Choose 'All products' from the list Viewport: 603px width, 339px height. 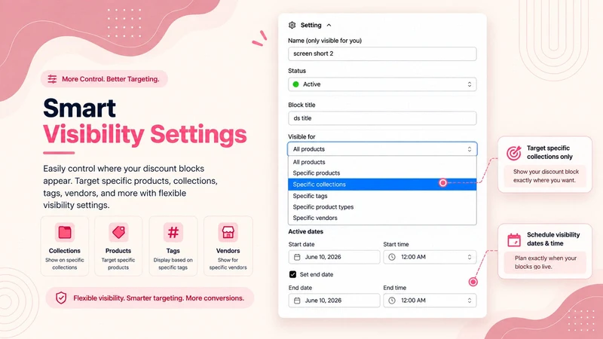pyautogui.click(x=382, y=162)
